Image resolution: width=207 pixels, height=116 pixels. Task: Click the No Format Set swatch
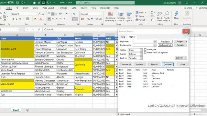point(165,45)
